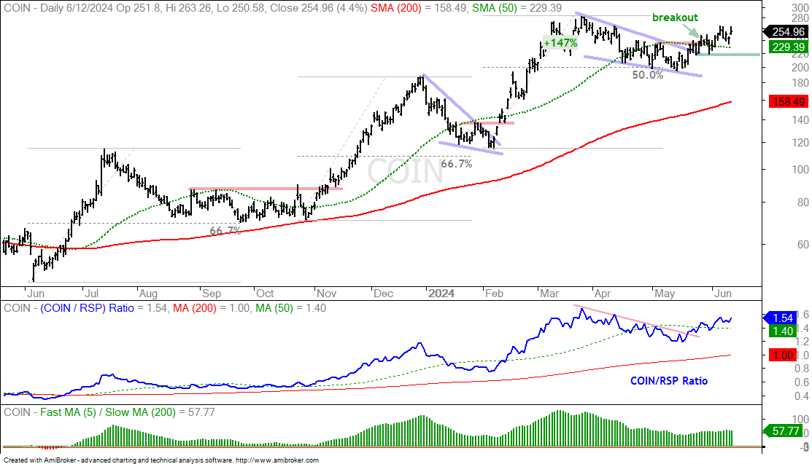
Task: Click the +147% gain annotation
Action: (560, 43)
